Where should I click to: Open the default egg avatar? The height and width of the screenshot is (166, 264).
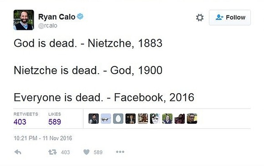tap(118, 119)
